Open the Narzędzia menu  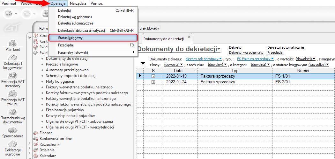click(78, 3)
